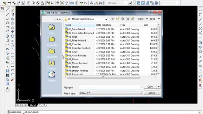Select the Array modify tool
The height and width of the screenshot is (114, 203).
(13, 28)
